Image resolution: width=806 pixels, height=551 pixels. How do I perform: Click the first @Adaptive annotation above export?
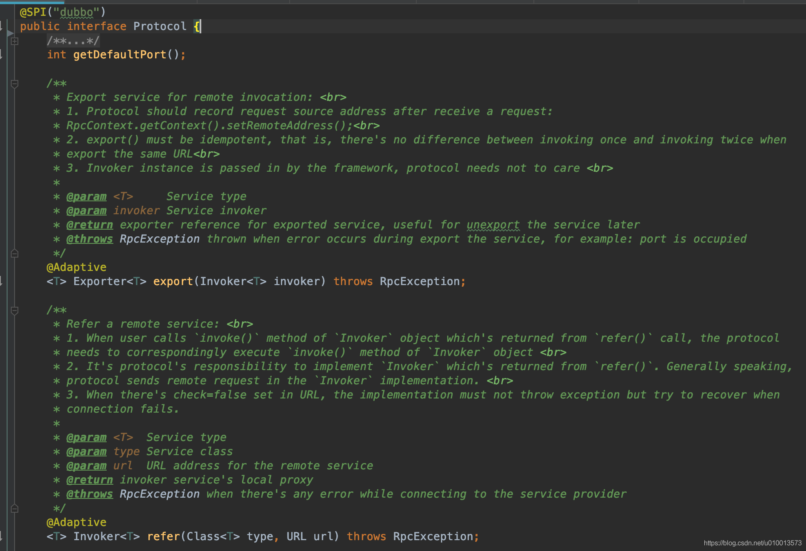point(76,267)
